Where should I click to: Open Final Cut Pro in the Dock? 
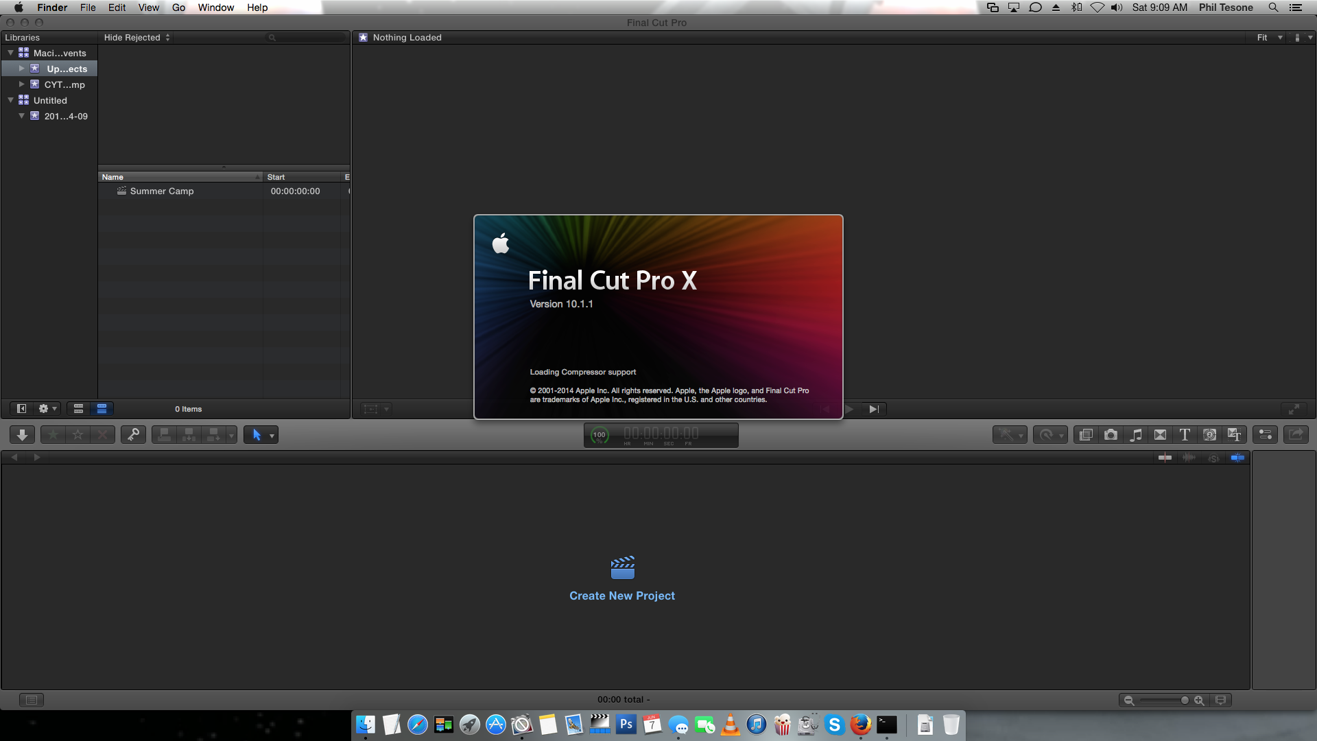tap(600, 725)
